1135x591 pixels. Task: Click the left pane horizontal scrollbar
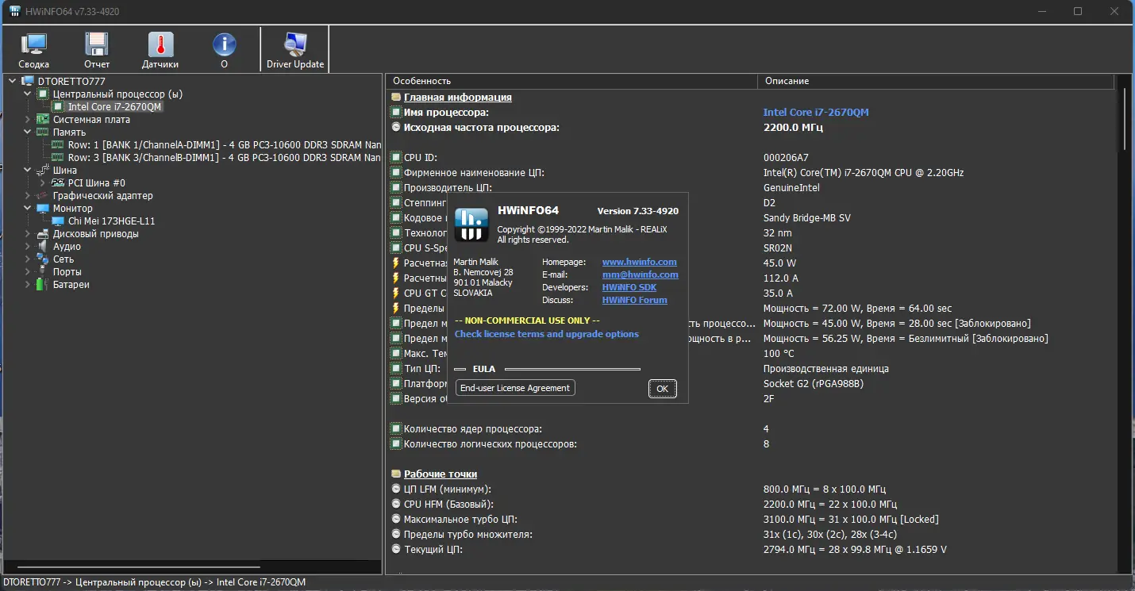138,567
